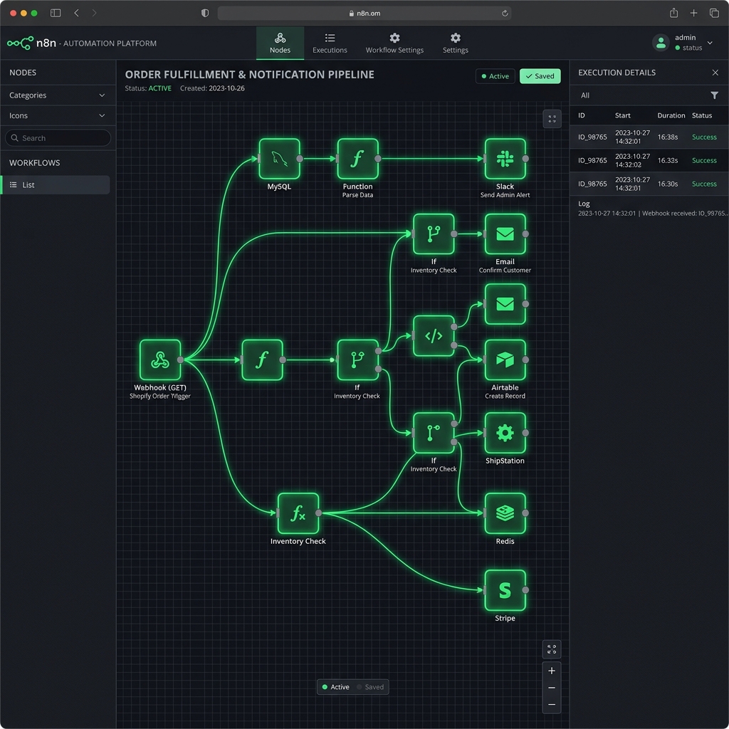Click the fit-to-view icon above the zoom buttons
Screen dimensions: 729x729
552,649
